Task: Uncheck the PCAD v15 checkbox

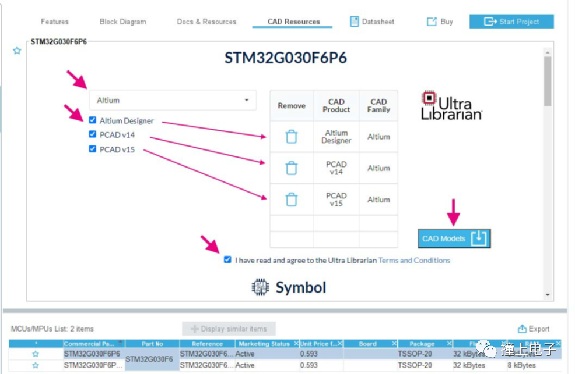Action: click(92, 149)
